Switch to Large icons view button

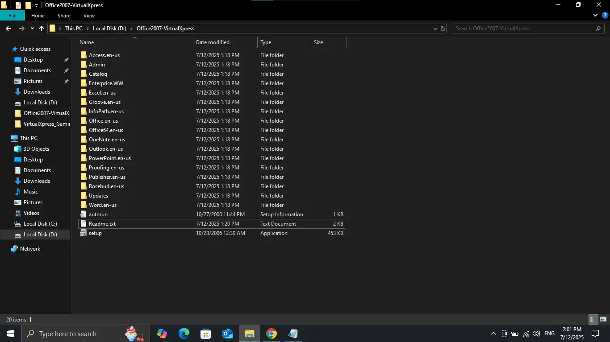[603, 319]
